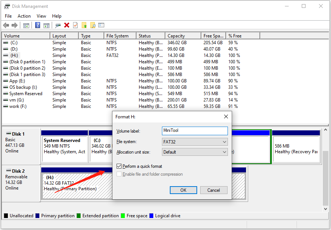The height and width of the screenshot is (230, 331).
Task: Open the File system dropdown
Action: pyautogui.click(x=195, y=142)
